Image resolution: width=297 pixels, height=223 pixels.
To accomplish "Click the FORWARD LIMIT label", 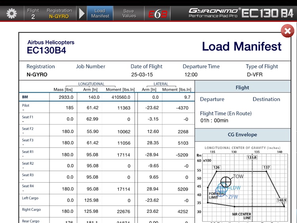I will 217,196.
